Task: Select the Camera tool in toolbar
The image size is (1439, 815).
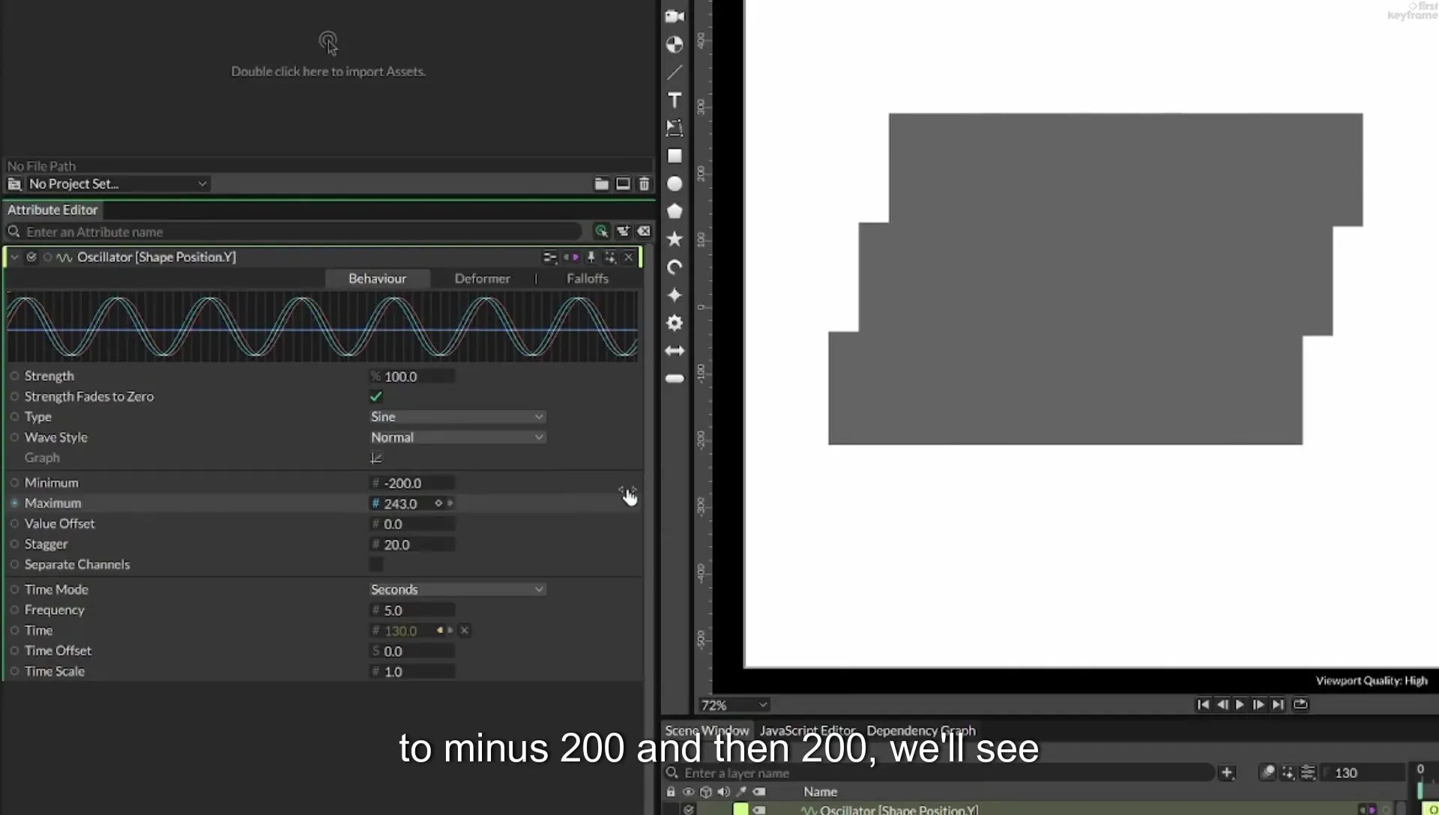Action: point(675,16)
